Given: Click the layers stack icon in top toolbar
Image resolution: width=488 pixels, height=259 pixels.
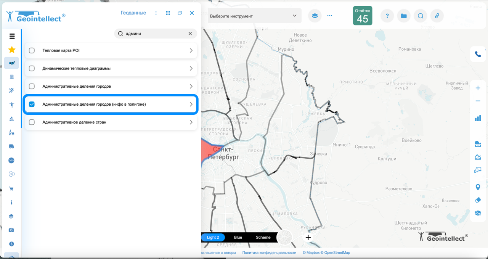Looking at the screenshot, I should coord(315,16).
